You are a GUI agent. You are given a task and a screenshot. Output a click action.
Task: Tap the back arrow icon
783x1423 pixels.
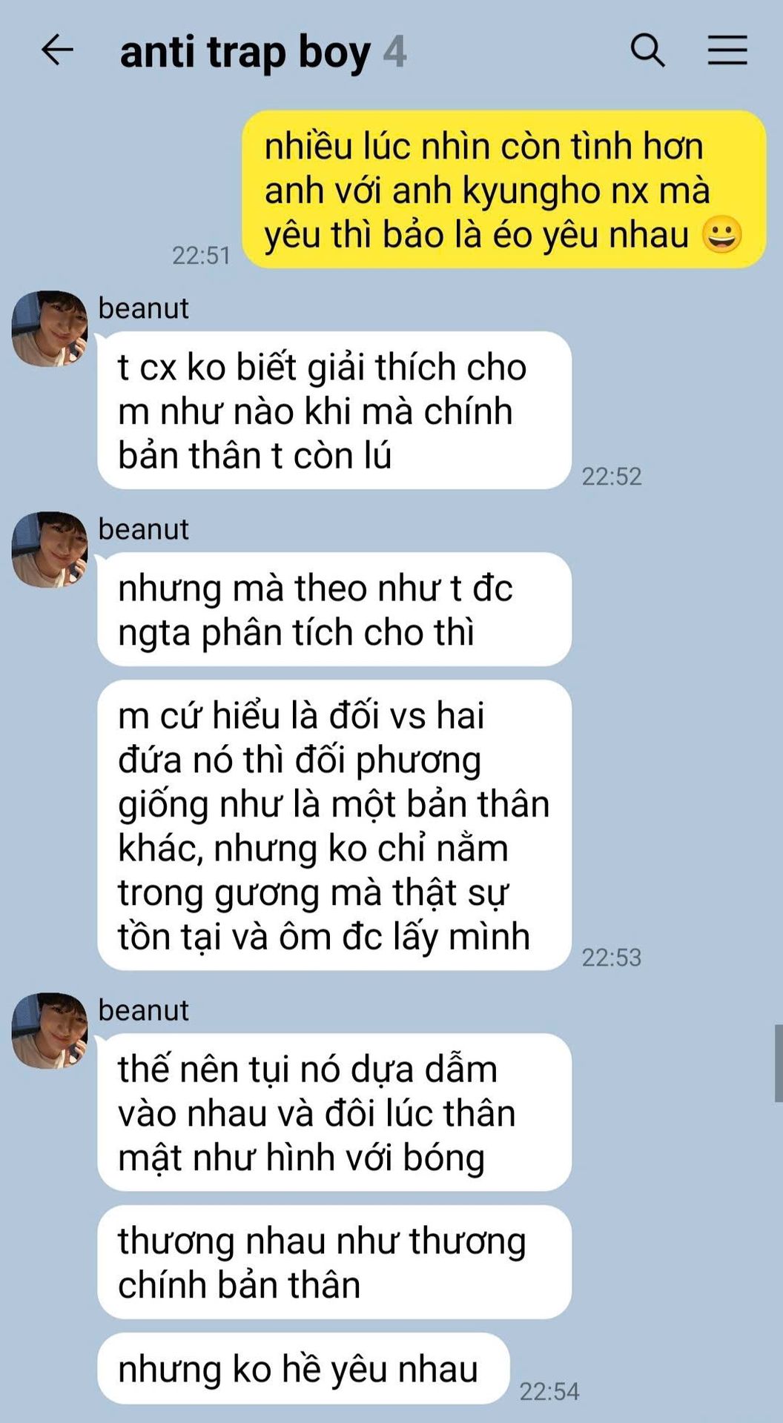click(57, 51)
